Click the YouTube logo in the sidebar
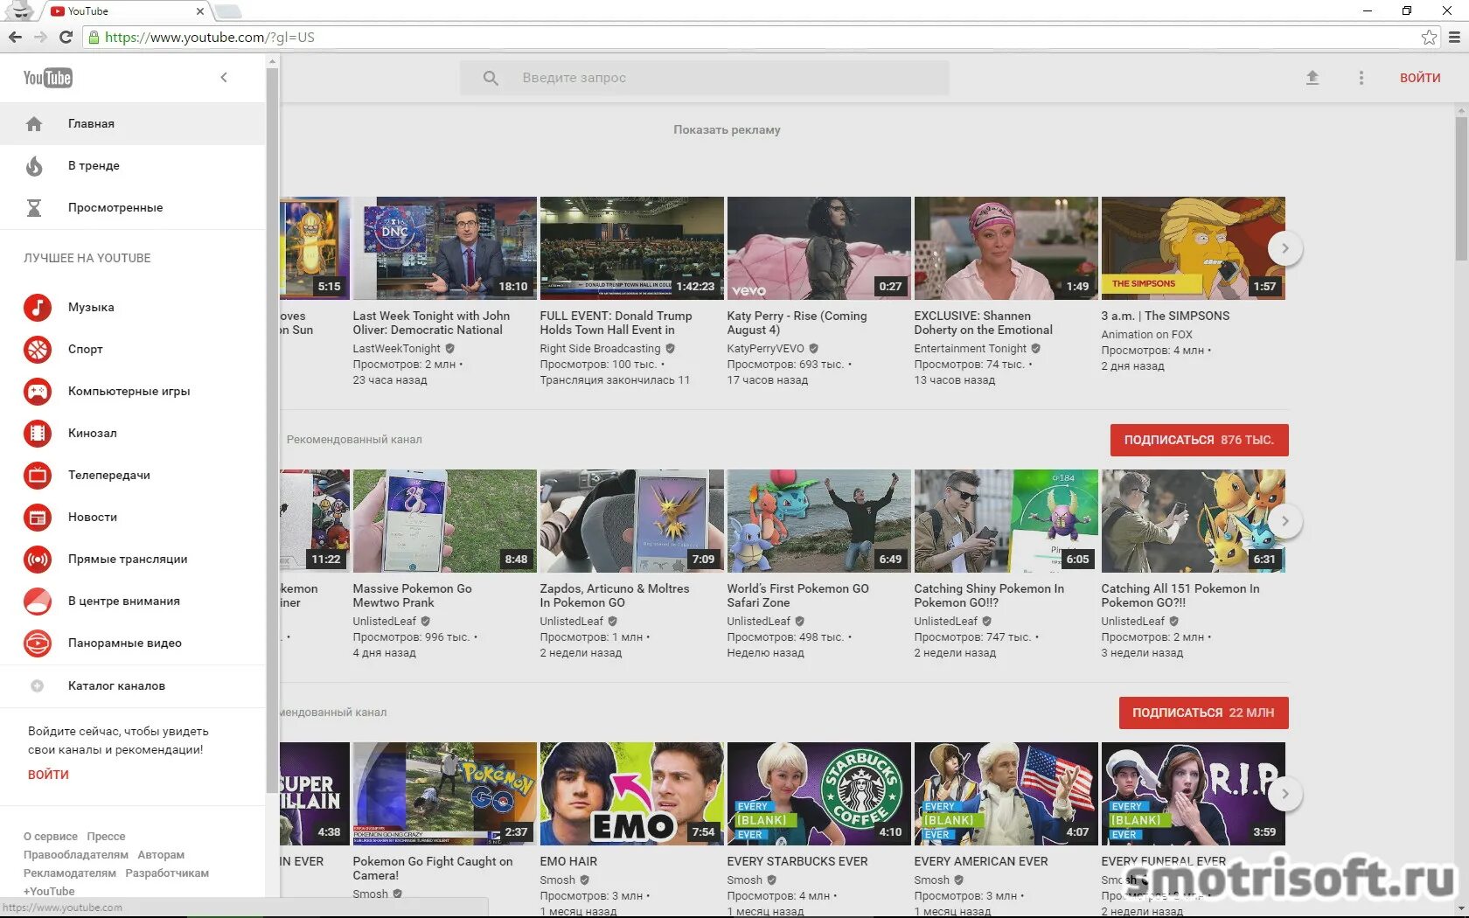 click(x=48, y=78)
